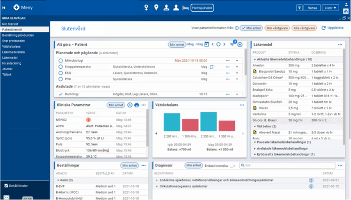Viewport: 351px width, 200px height.
Task: Print the Kliniska Parametrar list
Action: pos(137,105)
